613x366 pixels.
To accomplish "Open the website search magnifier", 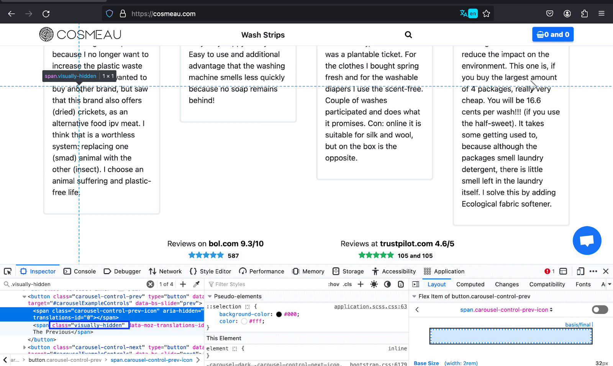I will click(x=408, y=35).
